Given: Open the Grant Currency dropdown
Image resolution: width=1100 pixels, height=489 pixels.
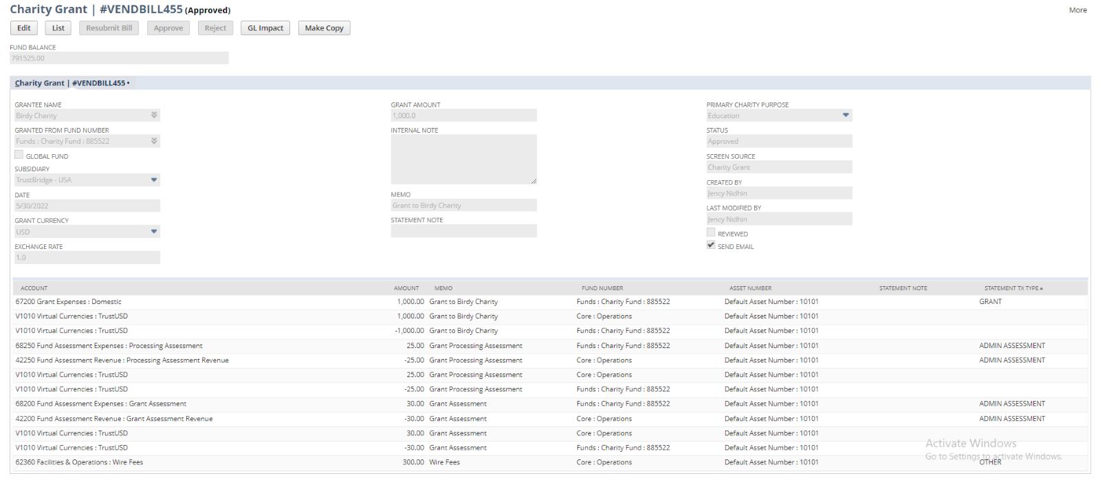Looking at the screenshot, I should pyautogui.click(x=154, y=232).
